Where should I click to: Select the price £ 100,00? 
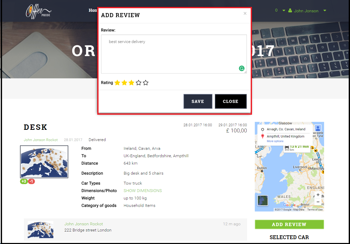237,131
